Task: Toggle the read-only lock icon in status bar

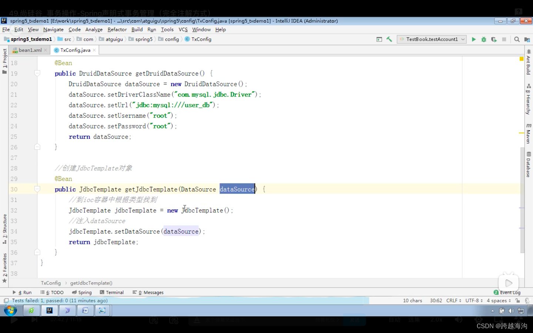Action: (517, 300)
